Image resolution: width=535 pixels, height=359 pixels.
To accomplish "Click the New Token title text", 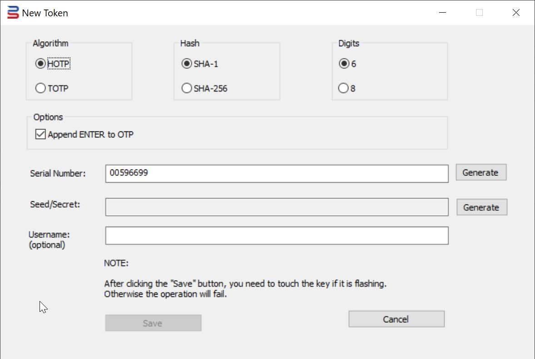I will click(45, 13).
